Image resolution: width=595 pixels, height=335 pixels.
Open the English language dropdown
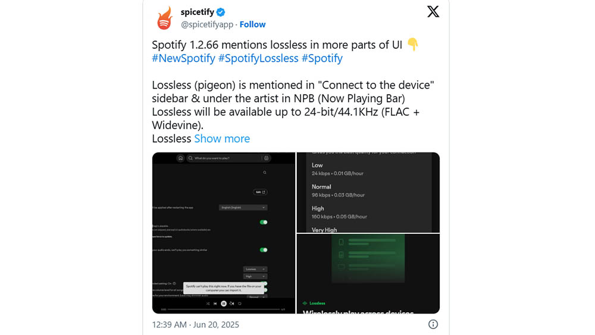click(243, 208)
